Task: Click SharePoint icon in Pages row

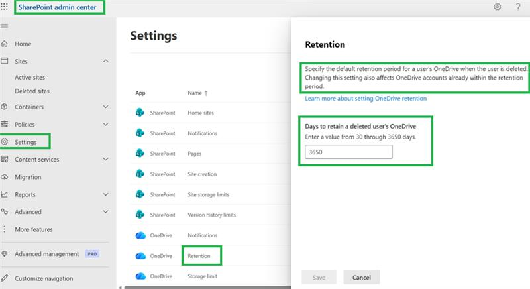Action: 140,154
